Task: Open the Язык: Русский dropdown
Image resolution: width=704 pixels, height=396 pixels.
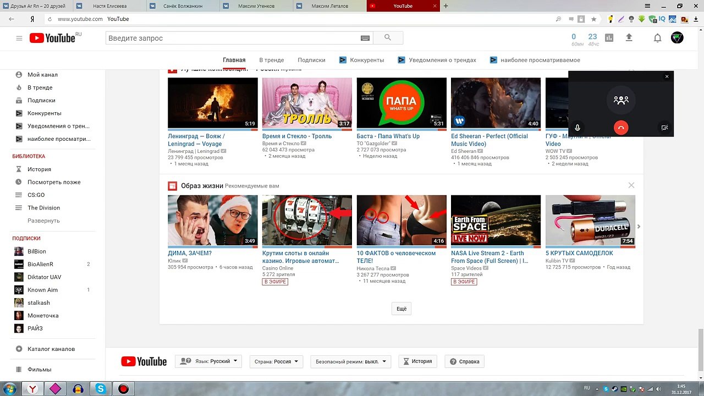Action: pyautogui.click(x=208, y=361)
